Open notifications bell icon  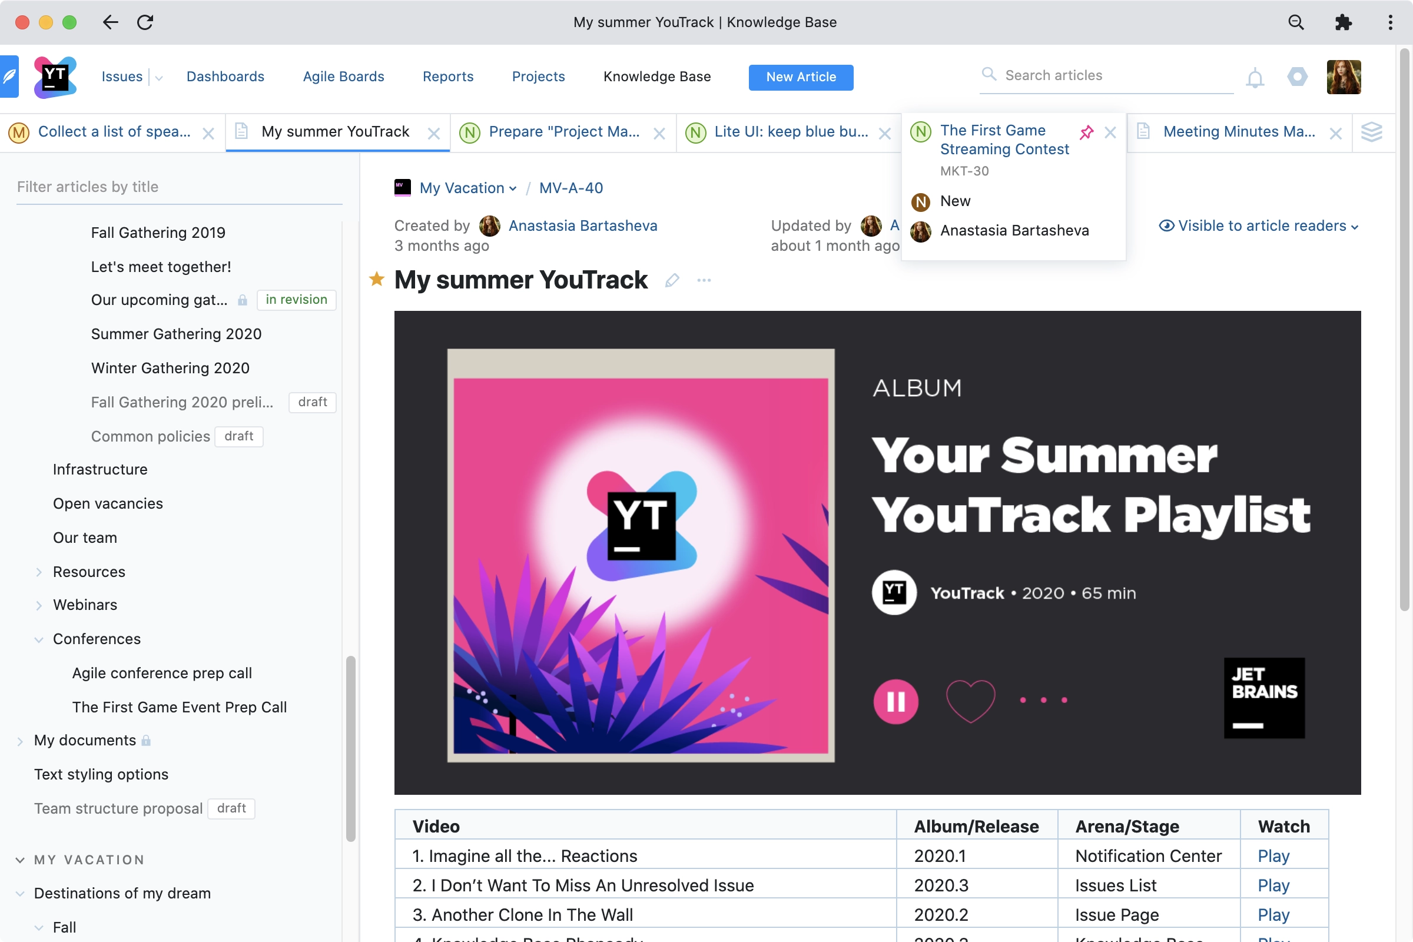click(x=1255, y=78)
